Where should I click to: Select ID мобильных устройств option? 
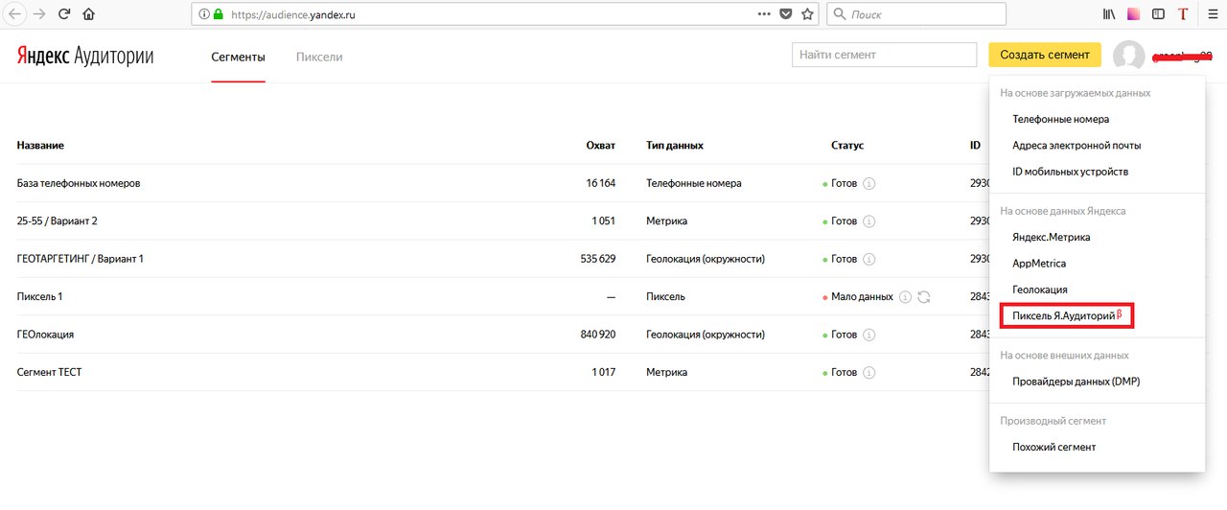tap(1070, 172)
